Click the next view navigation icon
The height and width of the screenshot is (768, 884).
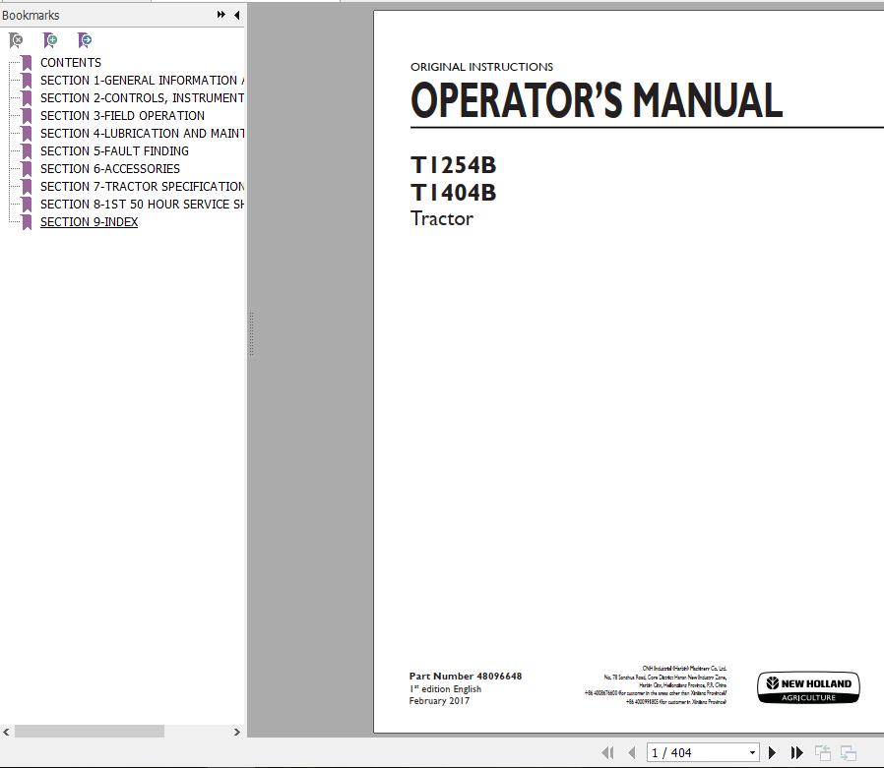pyautogui.click(x=848, y=753)
